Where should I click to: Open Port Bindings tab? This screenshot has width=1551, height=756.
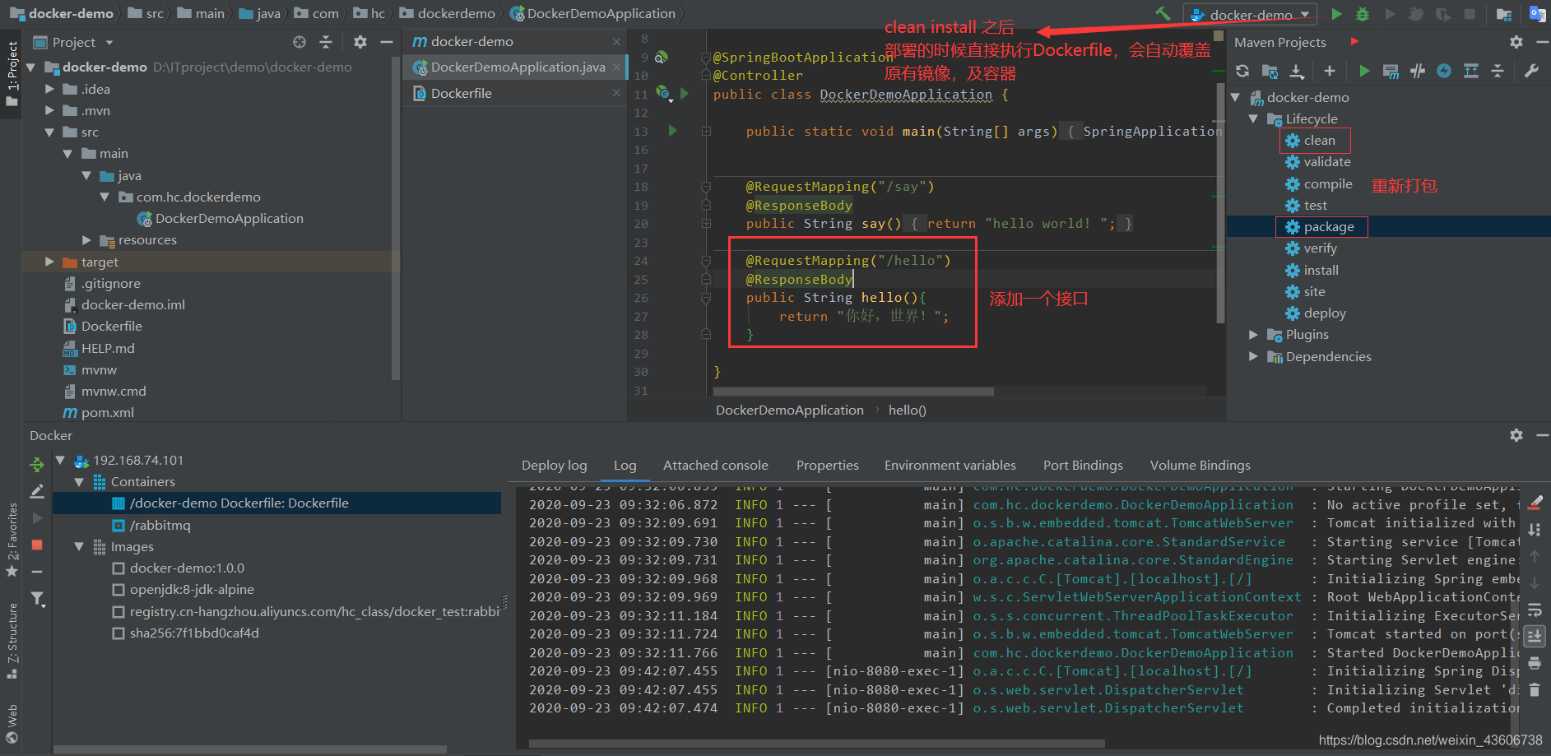pos(1083,466)
